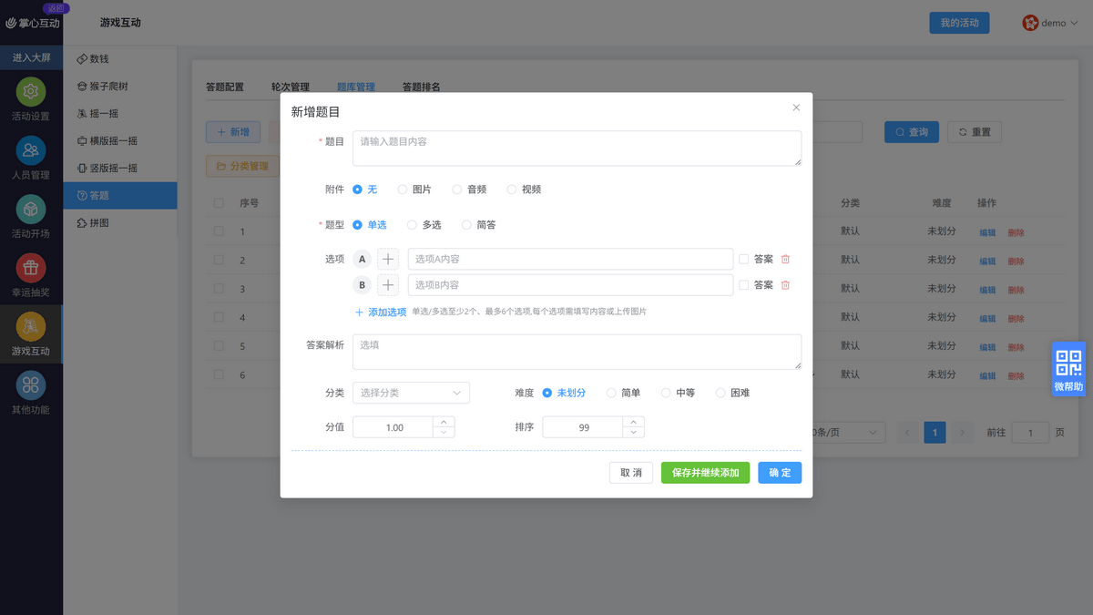Viewport: 1093px width, 615px height.
Task: Click 保存并继续添加 button
Action: (706, 473)
